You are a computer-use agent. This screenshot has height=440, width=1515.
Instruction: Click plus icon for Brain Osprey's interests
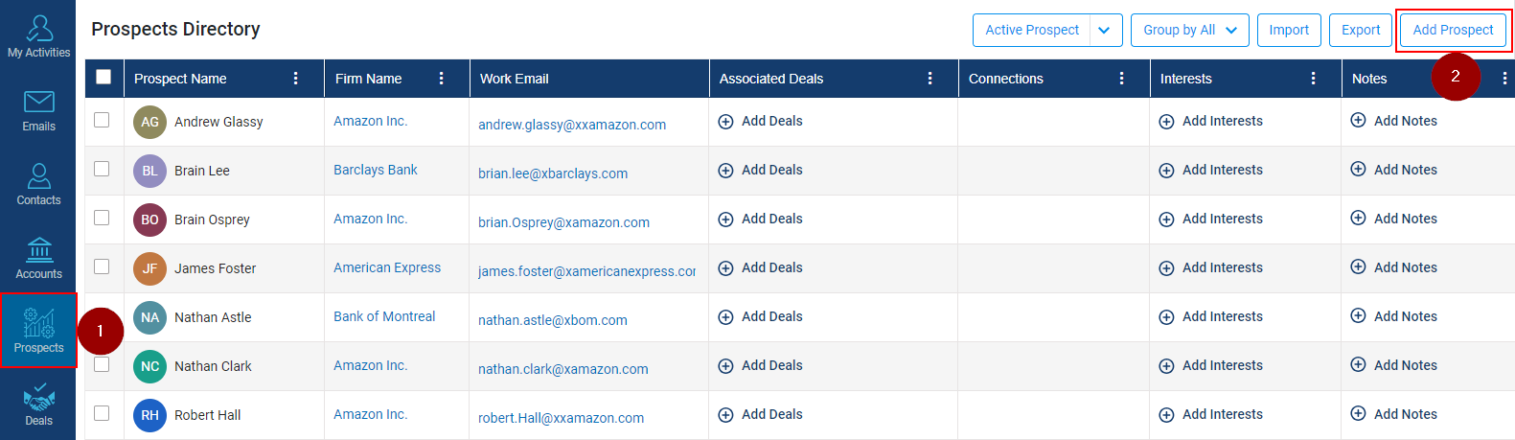[x=1166, y=220]
